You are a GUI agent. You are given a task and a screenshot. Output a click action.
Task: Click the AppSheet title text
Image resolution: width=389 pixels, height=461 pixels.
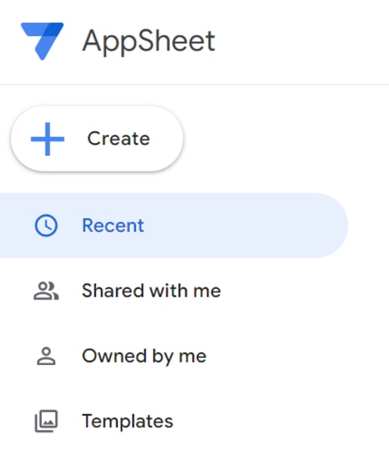pos(148,41)
